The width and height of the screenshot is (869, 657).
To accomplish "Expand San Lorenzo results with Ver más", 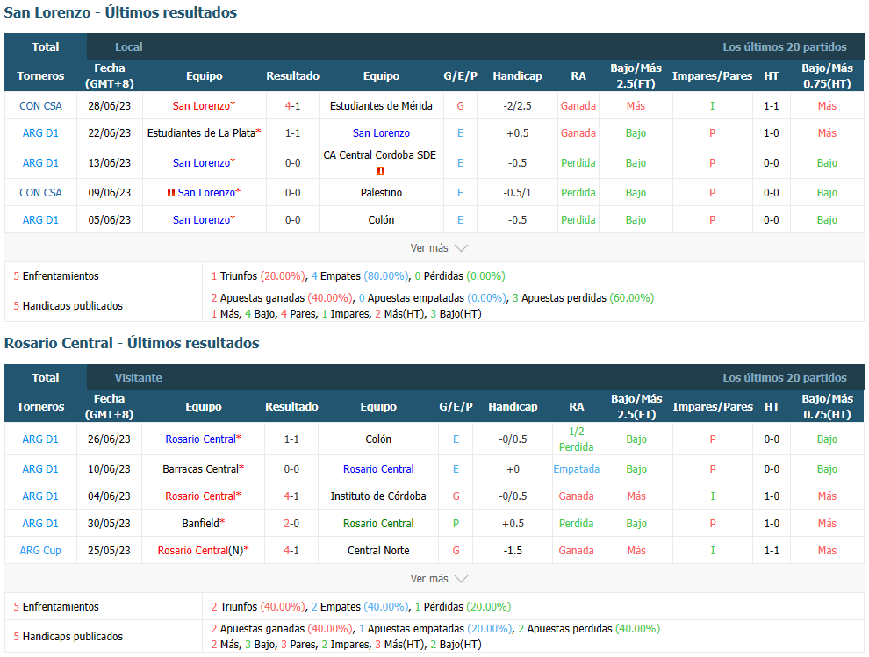I will point(439,248).
